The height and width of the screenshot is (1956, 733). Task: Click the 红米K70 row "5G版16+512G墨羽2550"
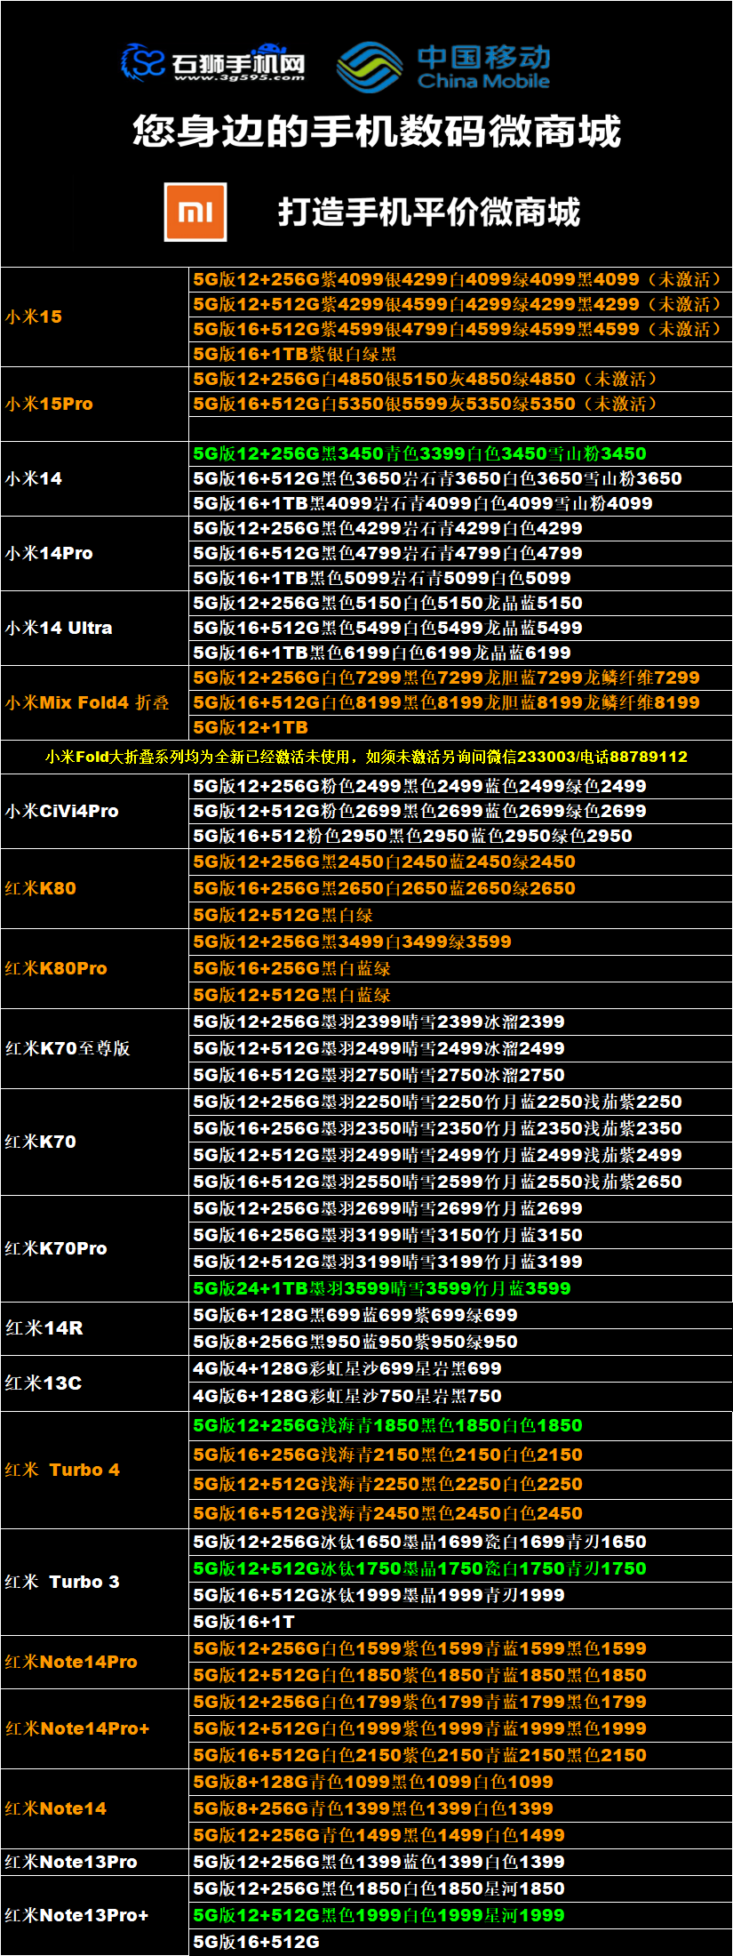(x=460, y=1182)
